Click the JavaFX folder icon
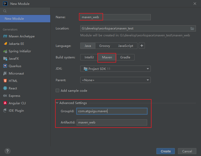The width and height of the screenshot is (201, 156). pos(5,58)
